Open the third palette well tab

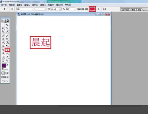point(139,10)
